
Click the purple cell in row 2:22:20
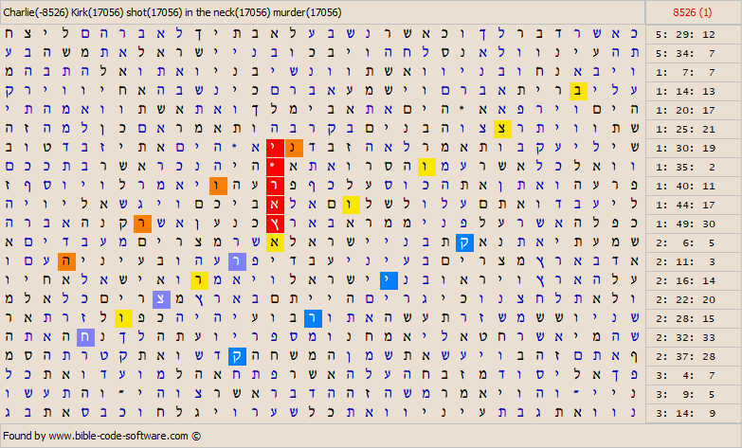[x=161, y=299]
